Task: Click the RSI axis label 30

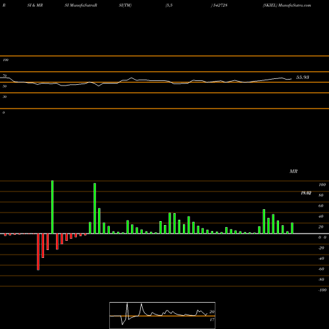Action: point(5,97)
